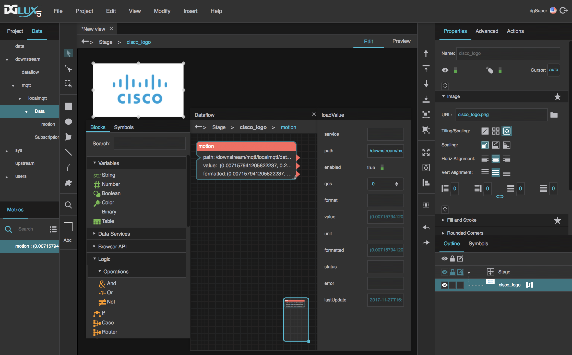Switch to the Advanced tab
Image resolution: width=572 pixels, height=355 pixels.
(x=487, y=31)
